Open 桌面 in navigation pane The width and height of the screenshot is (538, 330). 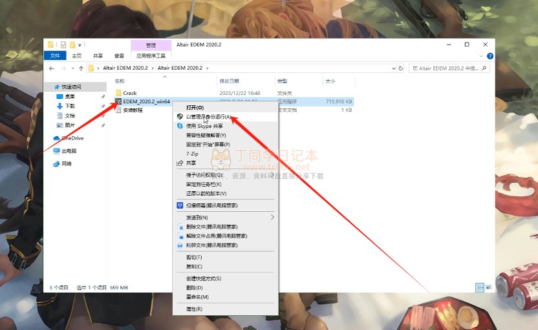[x=70, y=97]
